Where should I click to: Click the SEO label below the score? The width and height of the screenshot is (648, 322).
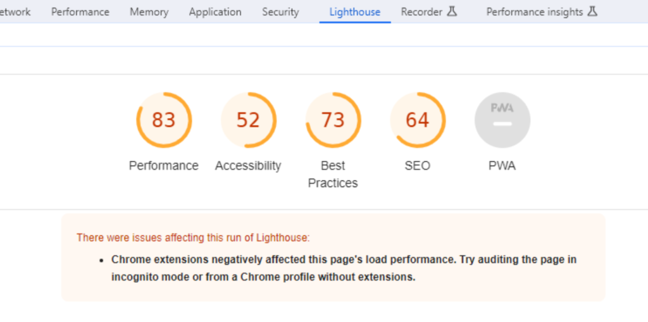click(x=418, y=166)
